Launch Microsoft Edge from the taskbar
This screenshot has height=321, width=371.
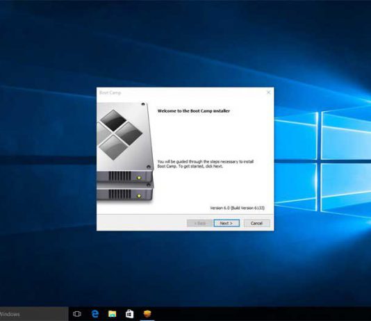coord(95,314)
